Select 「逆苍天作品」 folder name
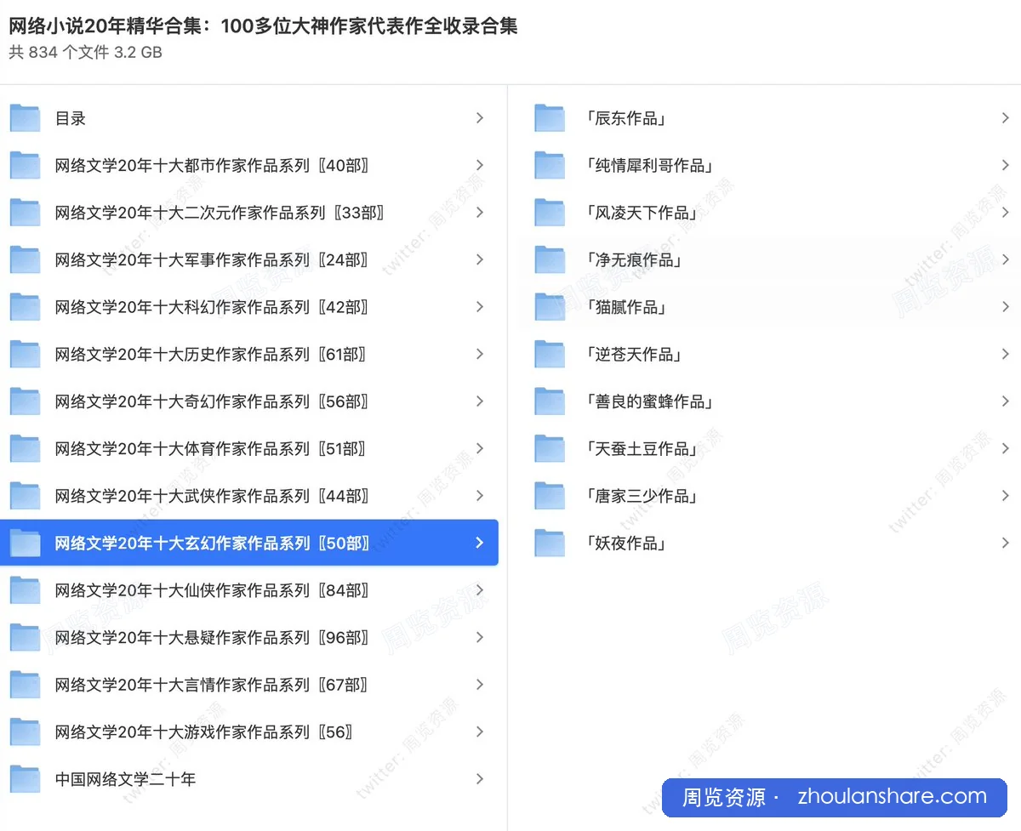Viewport: 1021px width, 831px height. coord(635,354)
